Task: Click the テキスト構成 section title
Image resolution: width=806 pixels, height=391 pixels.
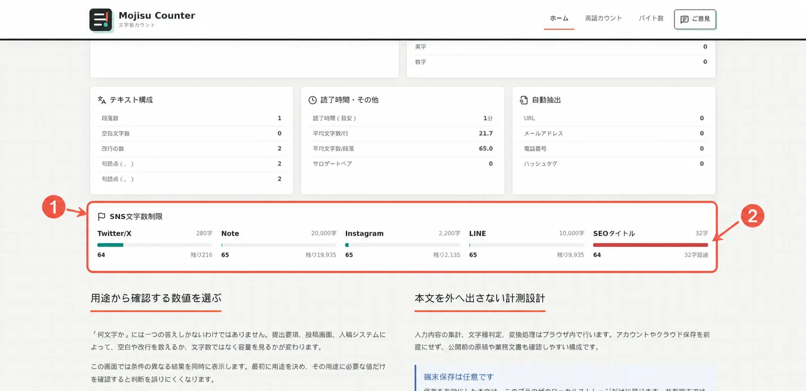Action: [131, 100]
